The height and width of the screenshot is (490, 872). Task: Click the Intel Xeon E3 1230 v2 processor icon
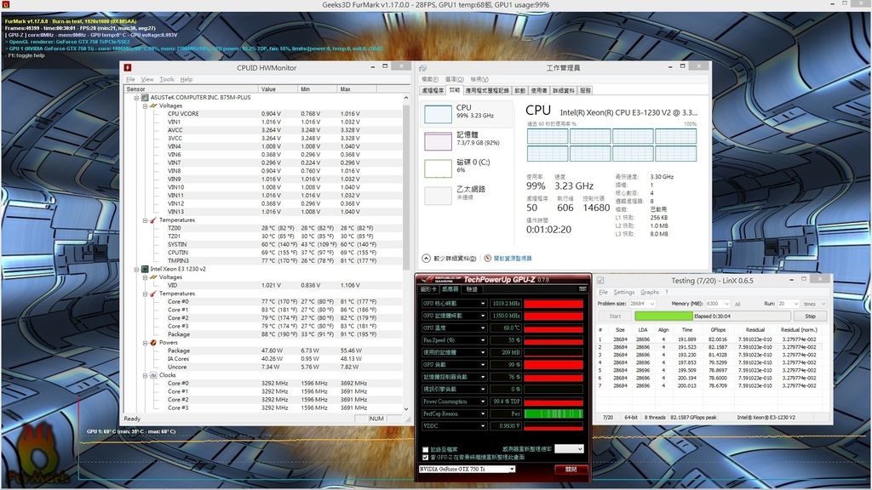click(x=145, y=269)
